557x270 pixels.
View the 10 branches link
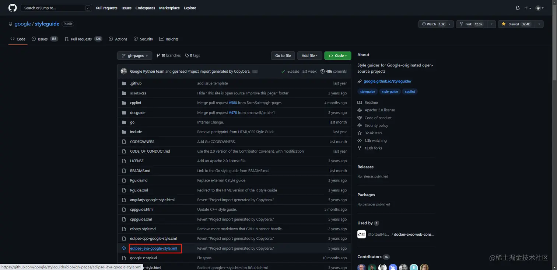pyautogui.click(x=169, y=55)
